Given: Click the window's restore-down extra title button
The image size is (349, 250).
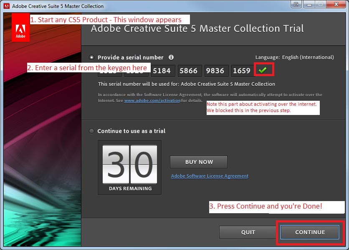Looking at the screenshot, I should (x=296, y=4).
